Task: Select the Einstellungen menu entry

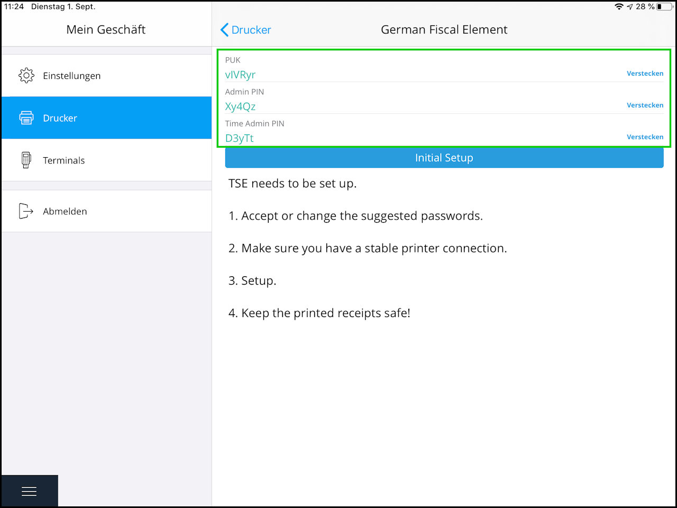Action: pyautogui.click(x=106, y=76)
